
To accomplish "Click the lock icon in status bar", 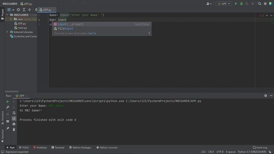I will pyautogui.click(x=270, y=152).
